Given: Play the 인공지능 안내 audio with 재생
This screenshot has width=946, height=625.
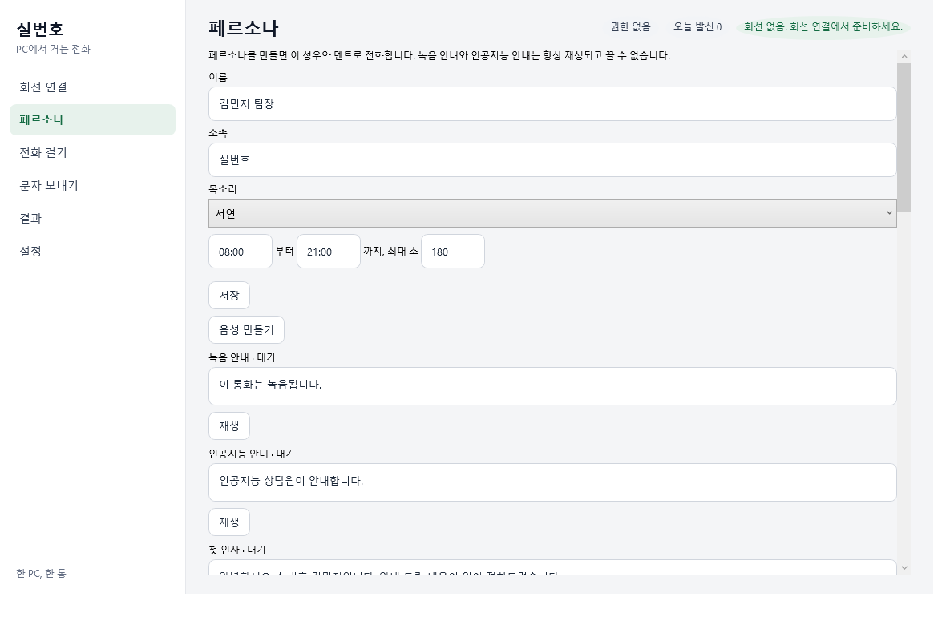Looking at the screenshot, I should (229, 522).
